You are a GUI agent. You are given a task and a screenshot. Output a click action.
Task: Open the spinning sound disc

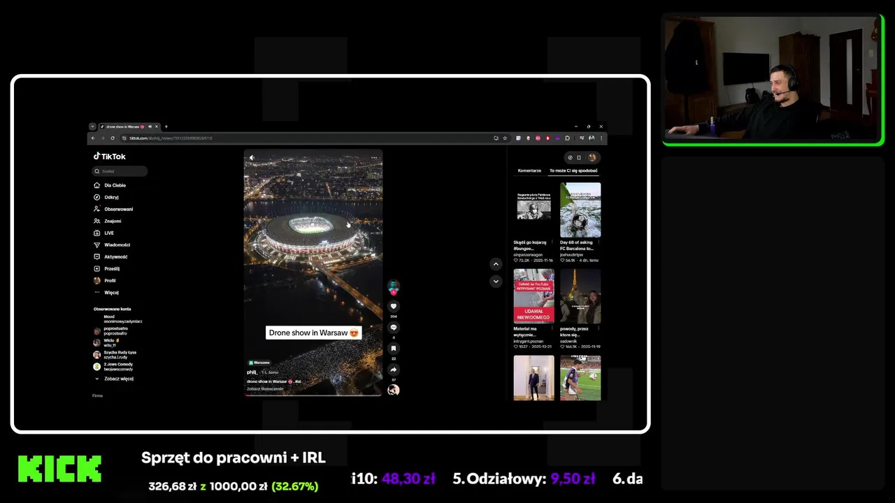click(394, 390)
